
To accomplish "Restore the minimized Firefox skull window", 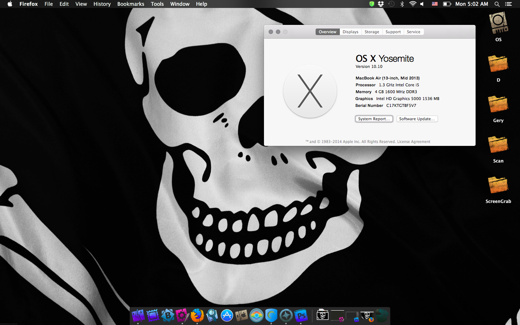I will click(x=367, y=316).
